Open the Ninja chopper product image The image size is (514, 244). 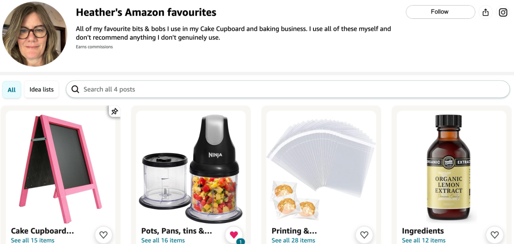[x=191, y=168]
